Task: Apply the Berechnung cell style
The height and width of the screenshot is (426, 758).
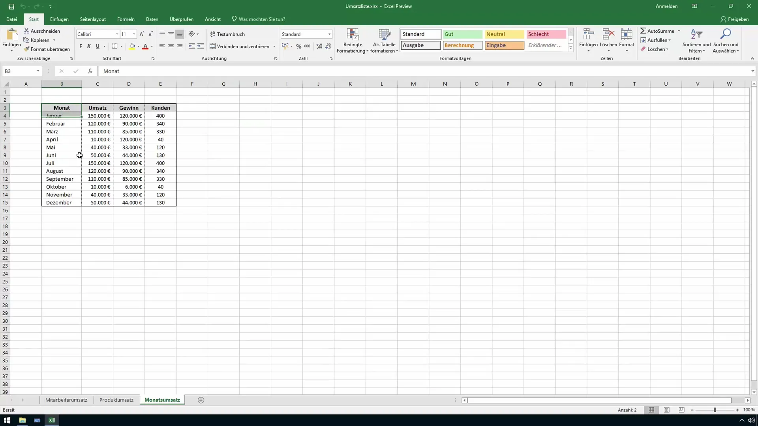Action: [x=462, y=45]
